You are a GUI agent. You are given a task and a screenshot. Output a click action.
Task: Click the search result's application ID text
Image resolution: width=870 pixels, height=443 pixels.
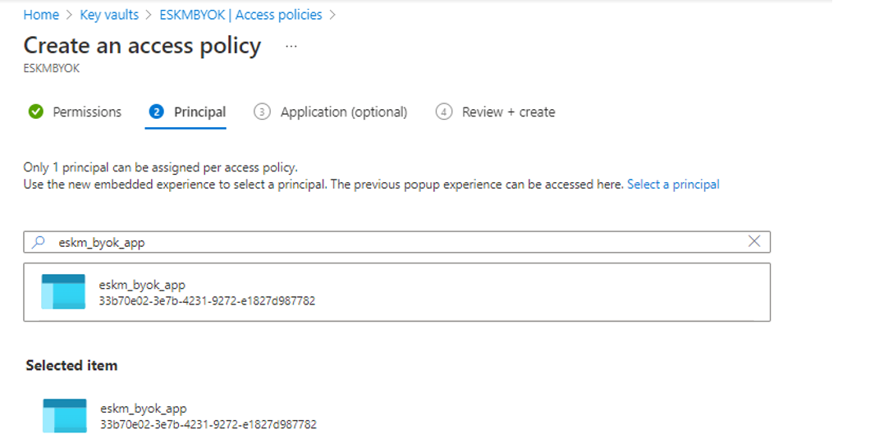(207, 301)
